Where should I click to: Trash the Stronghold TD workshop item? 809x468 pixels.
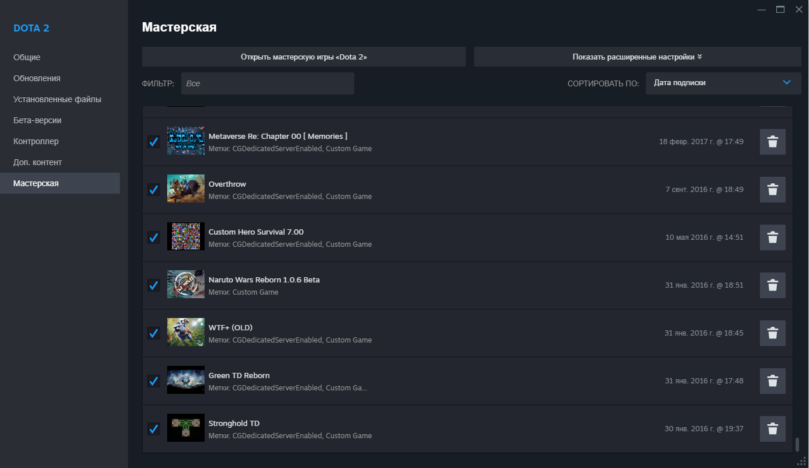pyautogui.click(x=772, y=429)
